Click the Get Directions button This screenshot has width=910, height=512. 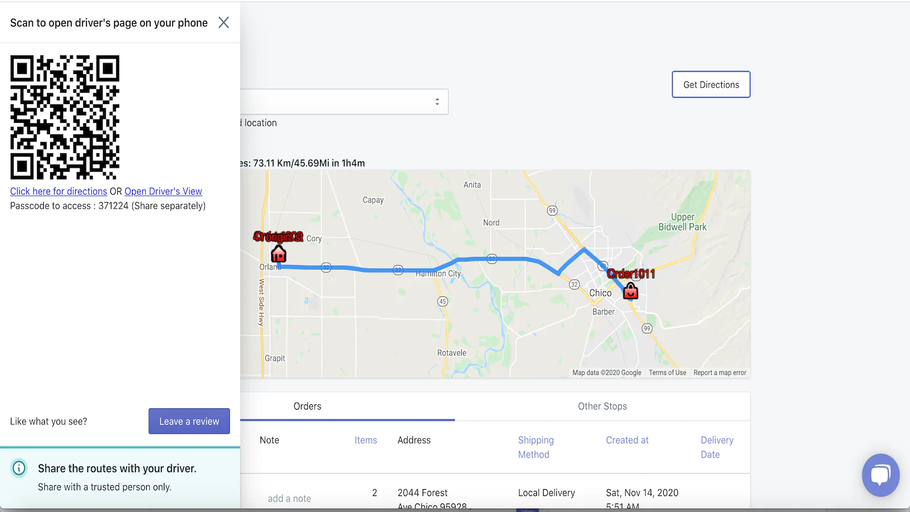pos(711,85)
